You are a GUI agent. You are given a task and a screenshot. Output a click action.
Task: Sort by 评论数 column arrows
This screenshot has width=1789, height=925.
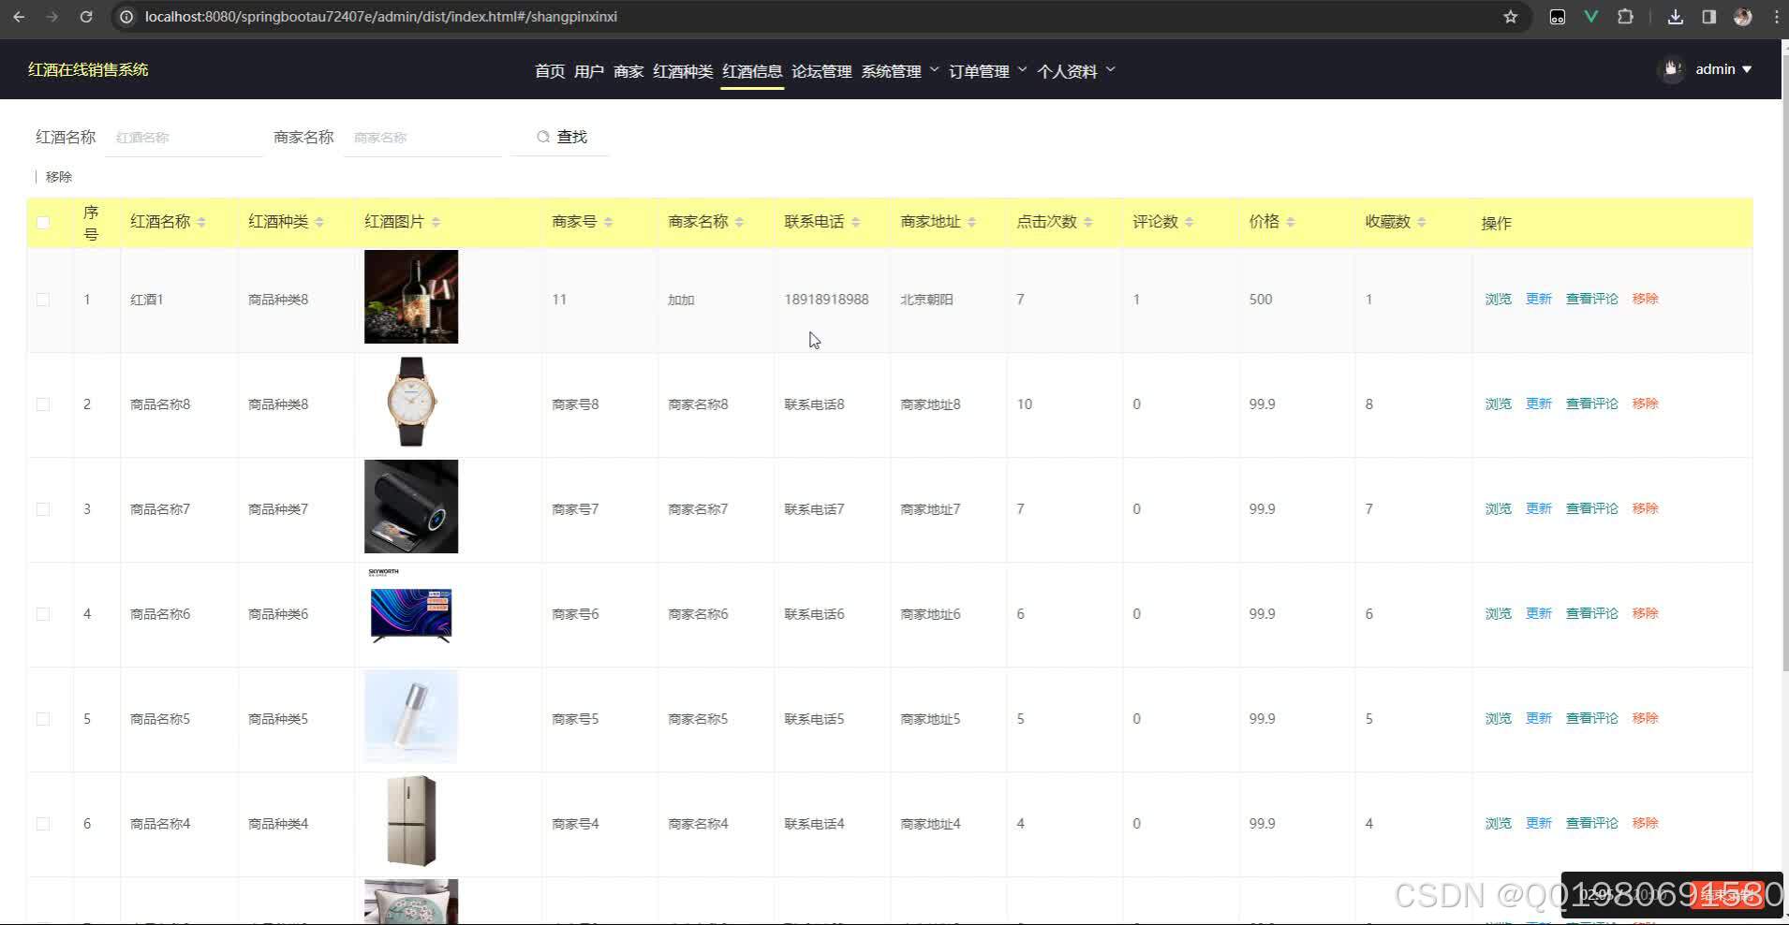click(x=1189, y=222)
